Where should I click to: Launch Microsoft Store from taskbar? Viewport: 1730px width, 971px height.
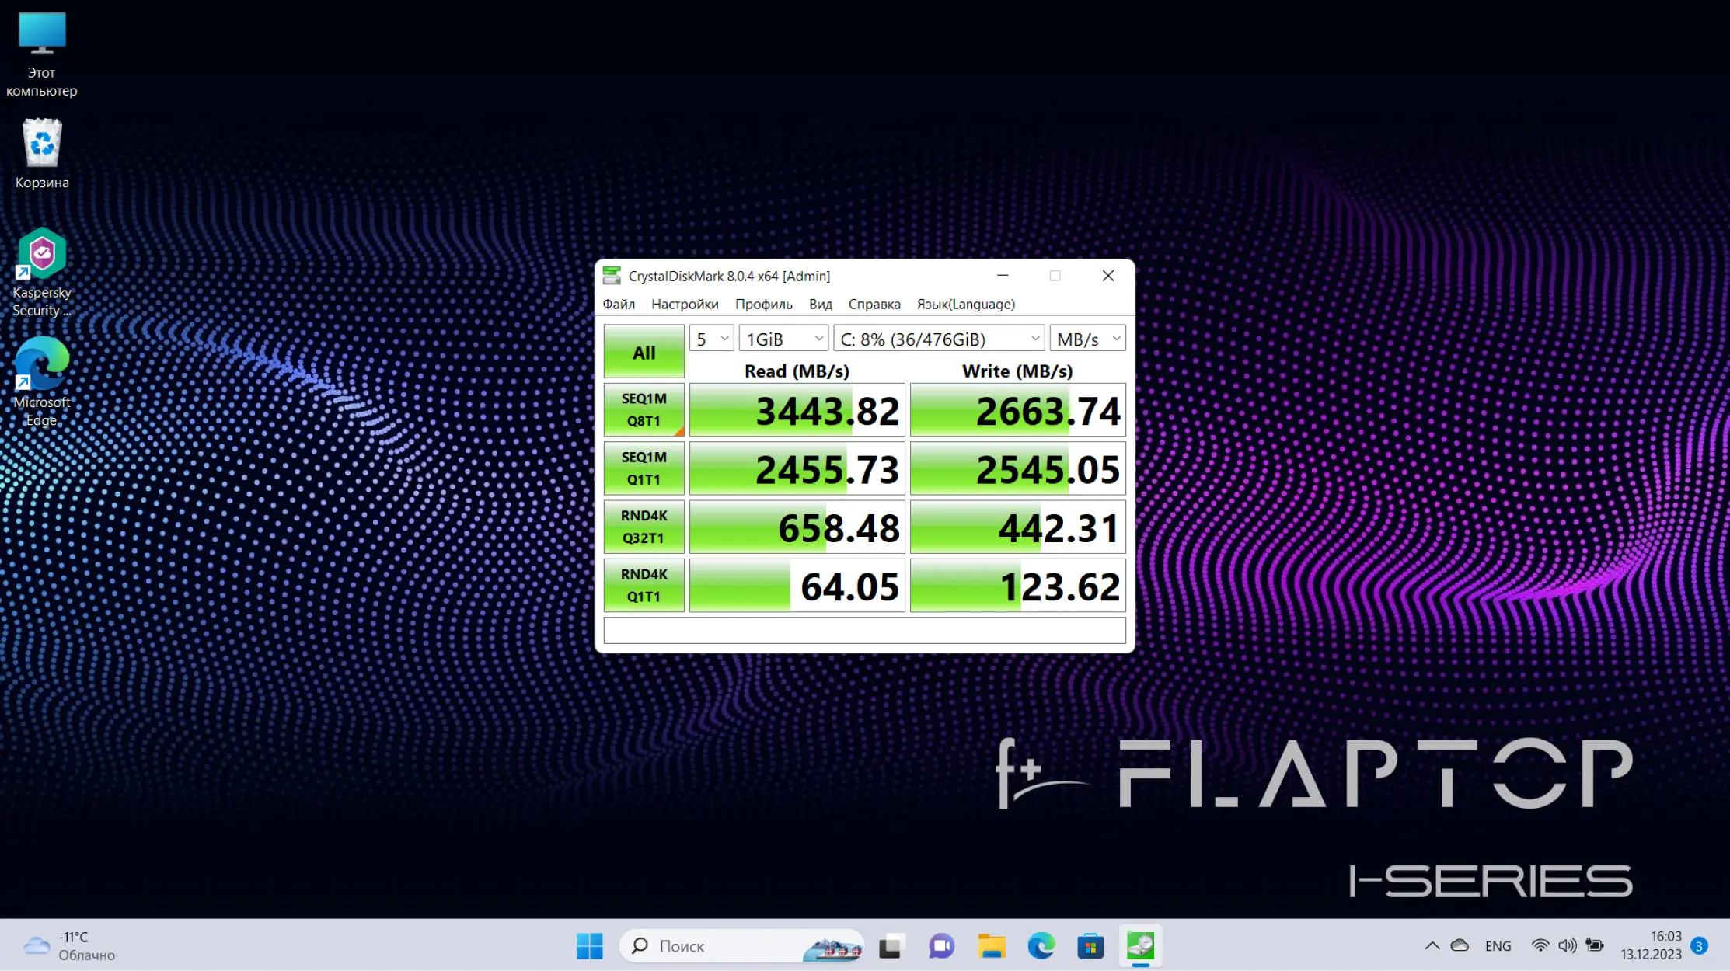(x=1090, y=945)
